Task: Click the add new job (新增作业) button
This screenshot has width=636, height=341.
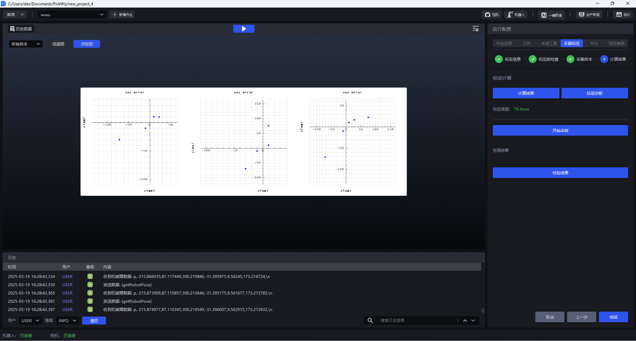Action: click(x=122, y=15)
